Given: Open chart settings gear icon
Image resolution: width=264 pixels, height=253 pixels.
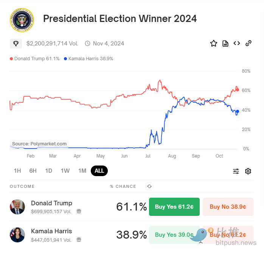Looking at the screenshot, I should click(248, 171).
